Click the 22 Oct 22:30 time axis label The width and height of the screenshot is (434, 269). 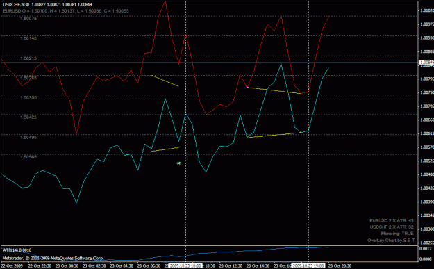pyautogui.click(x=40, y=266)
